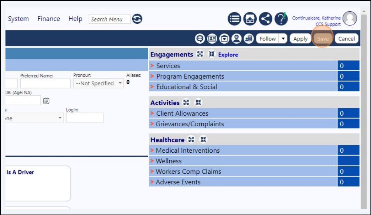The height and width of the screenshot is (215, 371).
Task: Click the Client Allowances count box
Action: click(348, 113)
